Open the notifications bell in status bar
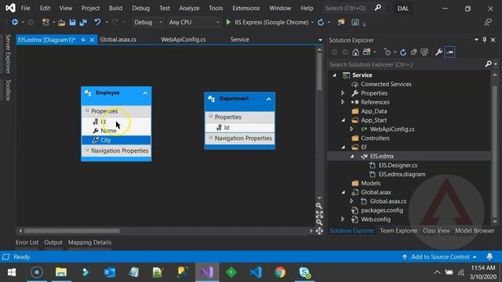Viewport: 502px width, 282px height. [489, 256]
